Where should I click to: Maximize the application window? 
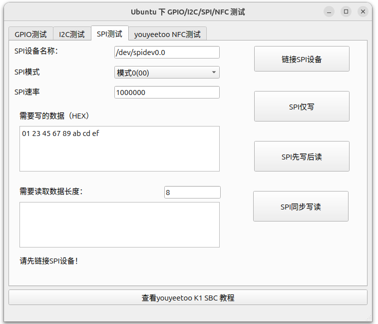pos(346,11)
